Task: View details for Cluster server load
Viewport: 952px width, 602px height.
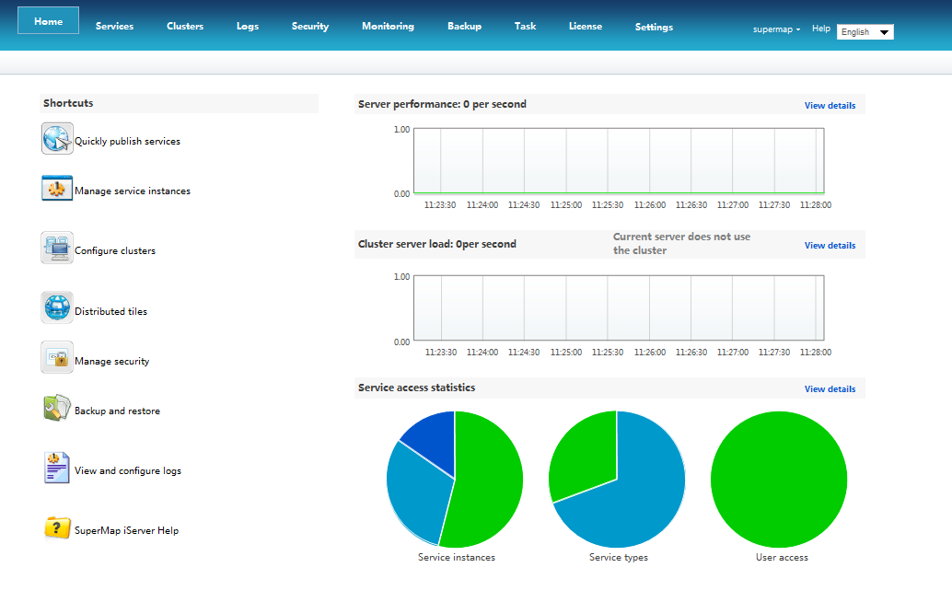Action: coord(830,246)
